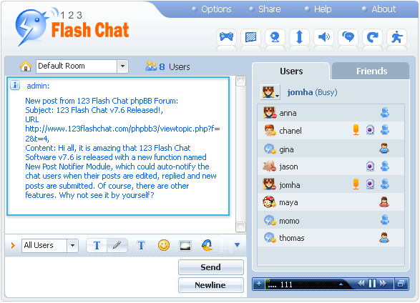Click the Newline button
420x303 pixels.
[211, 285]
